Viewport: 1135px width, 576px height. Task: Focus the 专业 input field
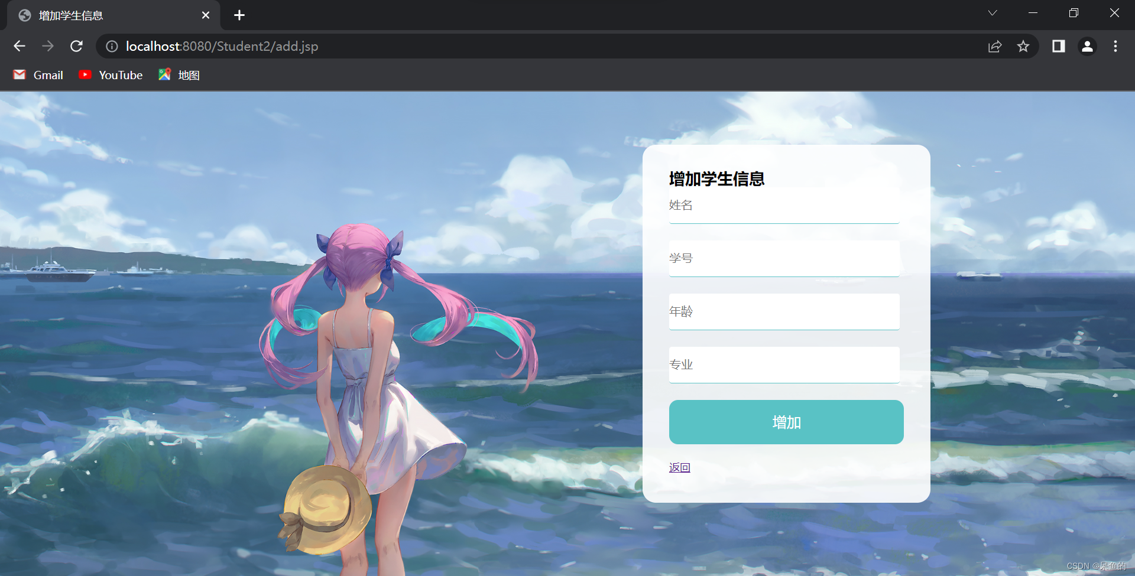(x=784, y=365)
